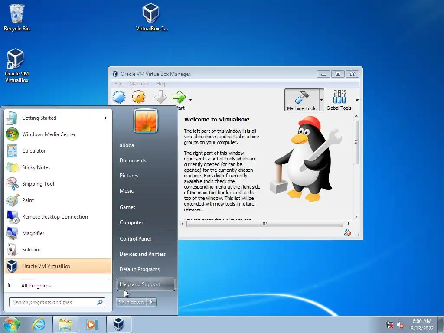
Task: Launch Magnifier from the Start menu
Action: point(58,233)
